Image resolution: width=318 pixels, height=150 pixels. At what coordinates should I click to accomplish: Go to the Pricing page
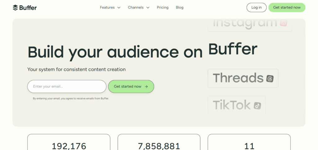[163, 7]
